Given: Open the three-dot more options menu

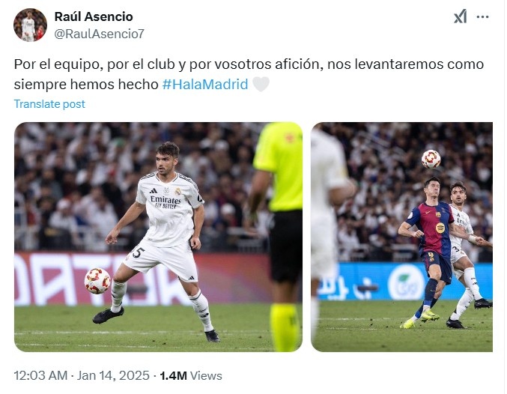Looking at the screenshot, I should pyautogui.click(x=482, y=16).
